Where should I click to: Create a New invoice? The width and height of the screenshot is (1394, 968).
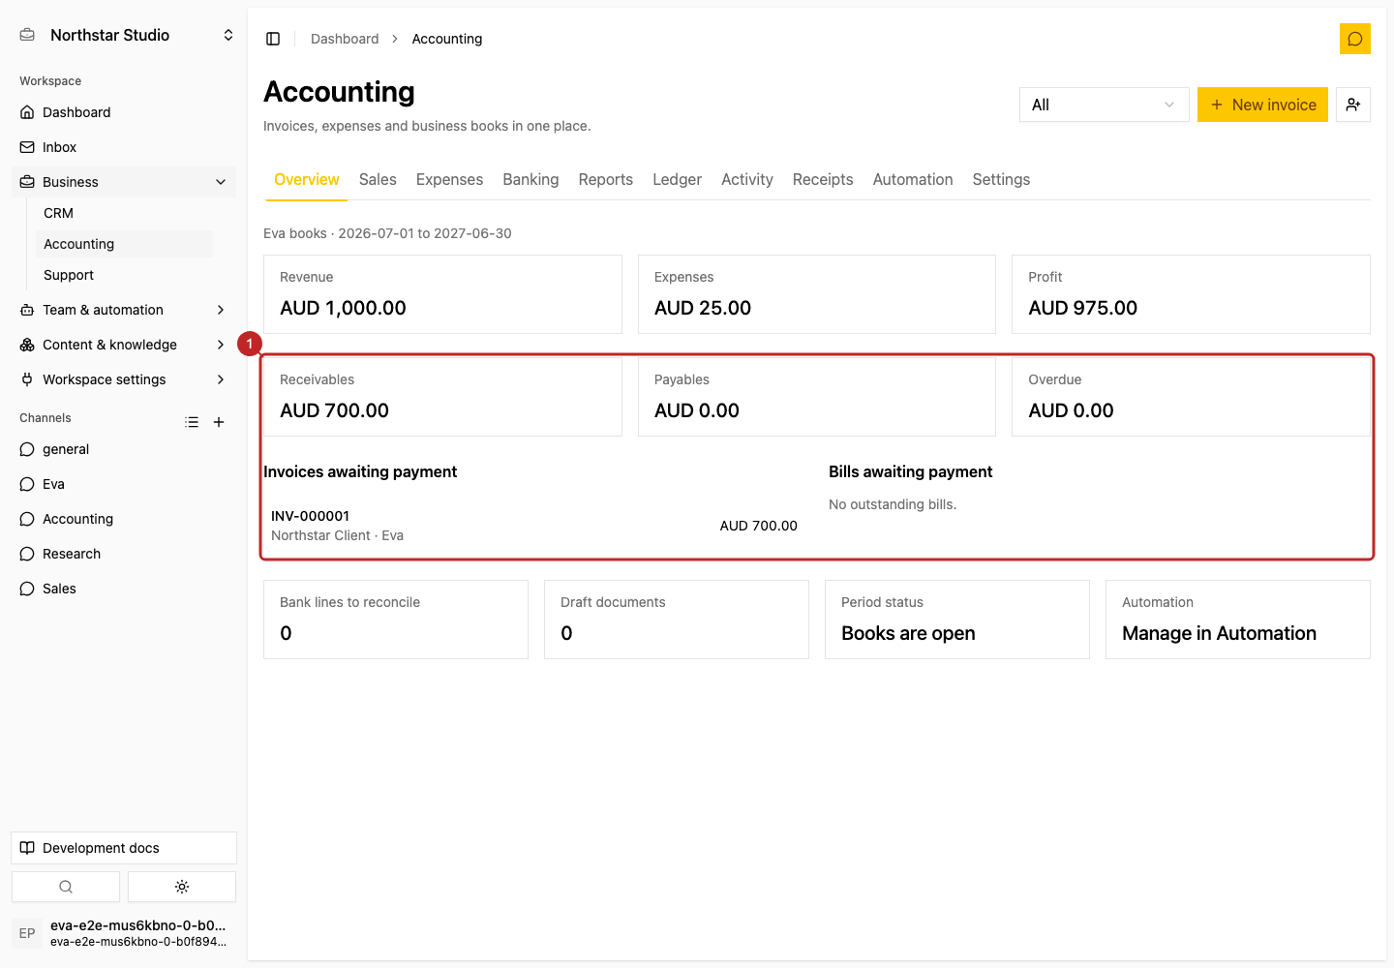pyautogui.click(x=1262, y=105)
